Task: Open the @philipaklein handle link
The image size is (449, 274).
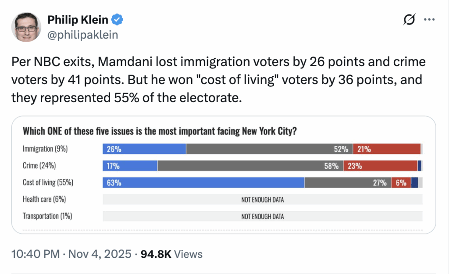Action: point(82,35)
